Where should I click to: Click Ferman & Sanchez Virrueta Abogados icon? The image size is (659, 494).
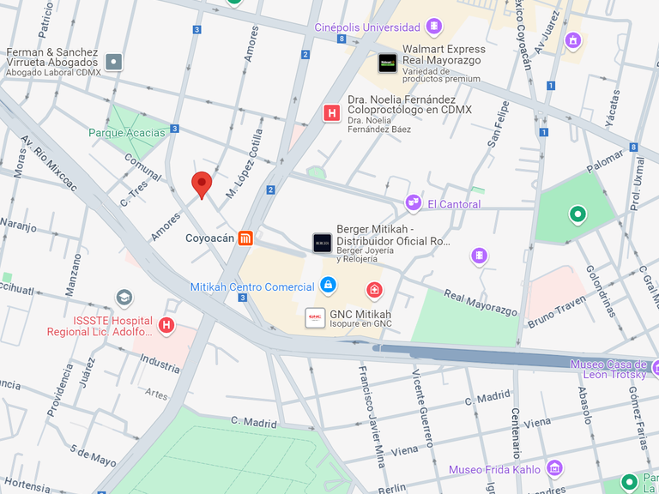114,62
